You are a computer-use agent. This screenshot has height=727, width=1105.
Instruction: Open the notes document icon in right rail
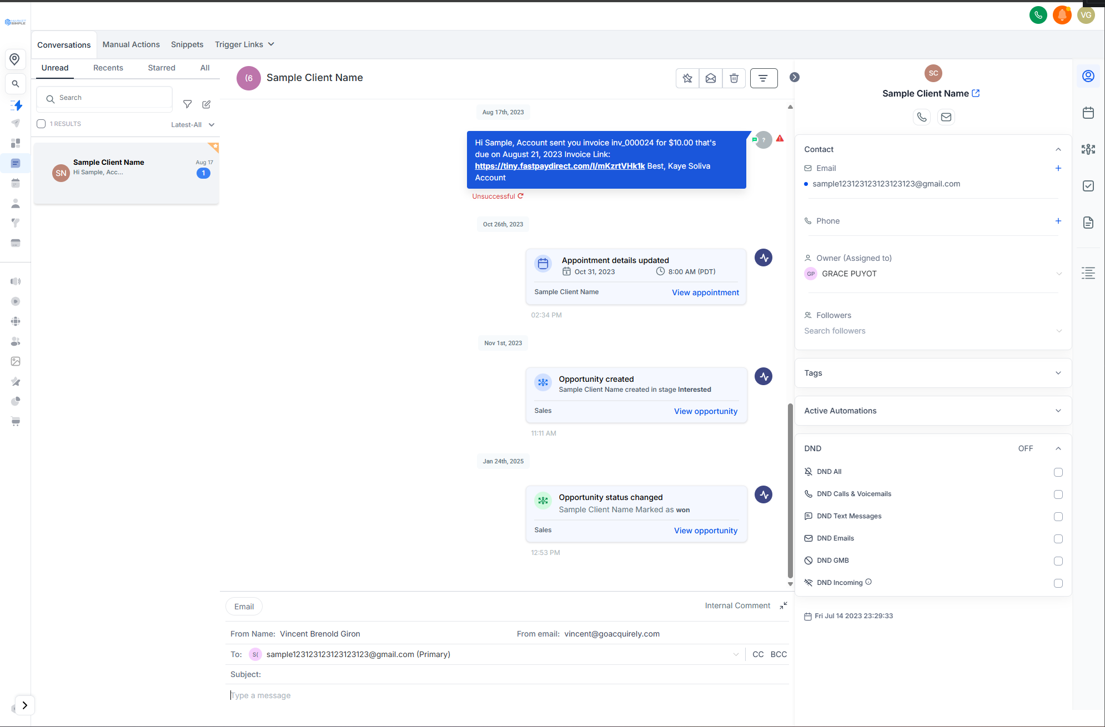point(1088,223)
